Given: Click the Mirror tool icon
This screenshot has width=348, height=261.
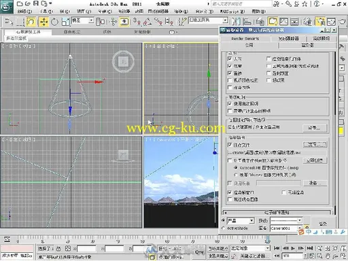Looking at the screenshot, I should 236,22.
